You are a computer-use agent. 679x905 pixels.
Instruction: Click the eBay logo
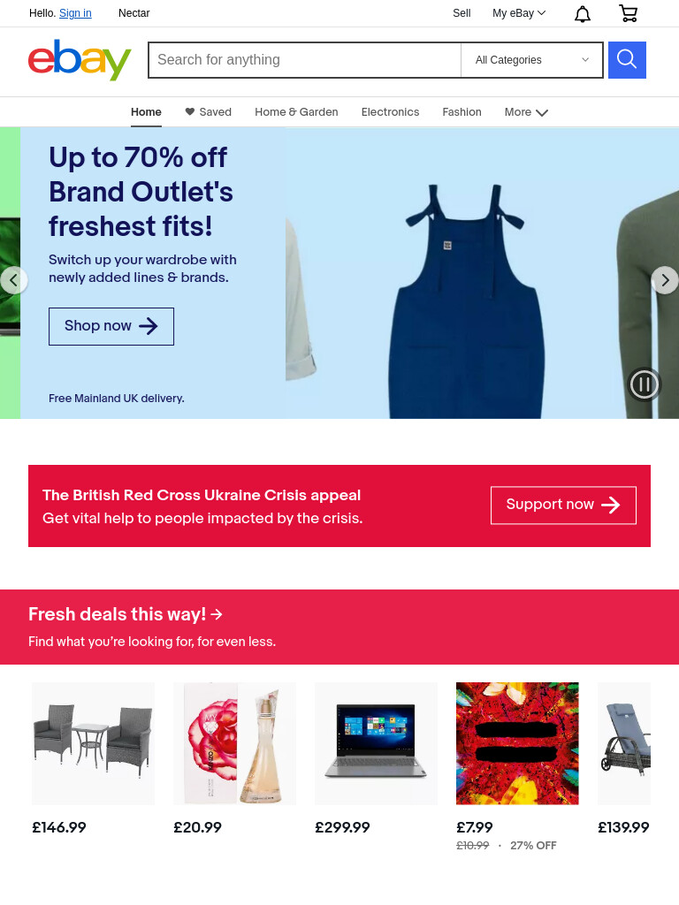pos(80,60)
